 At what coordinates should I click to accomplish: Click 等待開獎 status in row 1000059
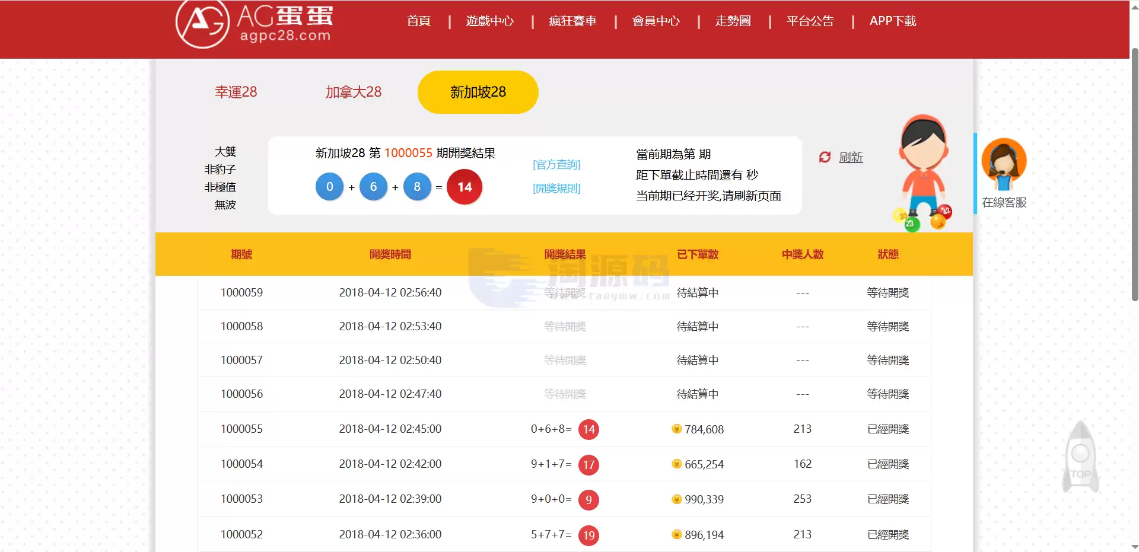[x=888, y=292]
